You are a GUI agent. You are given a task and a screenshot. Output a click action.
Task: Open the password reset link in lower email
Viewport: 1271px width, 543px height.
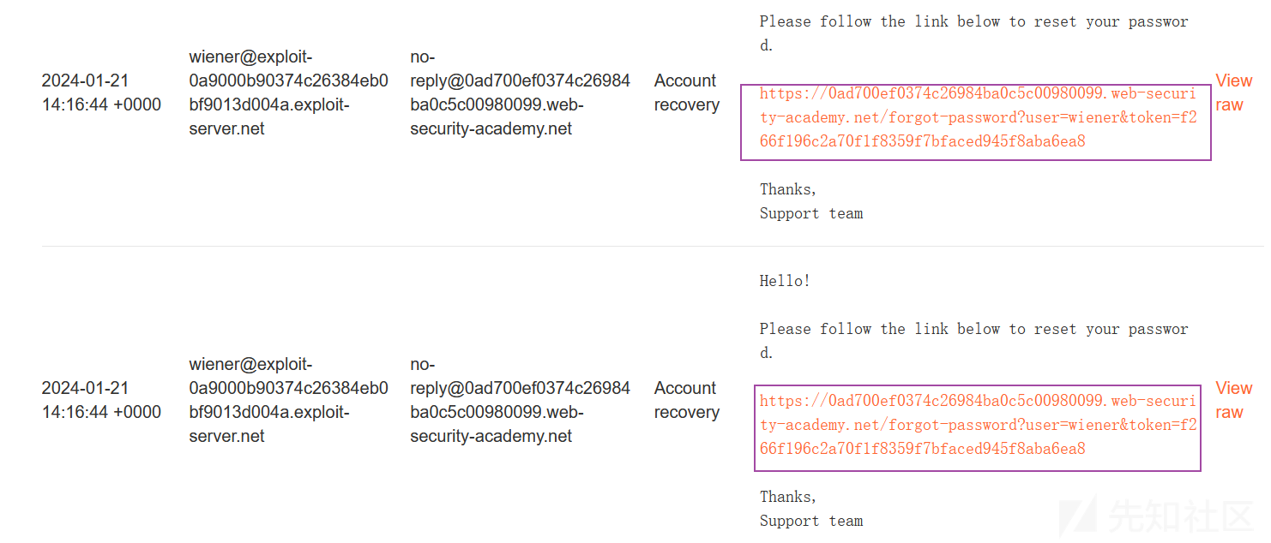click(978, 425)
